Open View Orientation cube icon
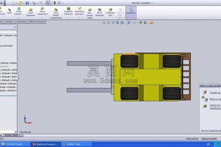 (x=122, y=23)
